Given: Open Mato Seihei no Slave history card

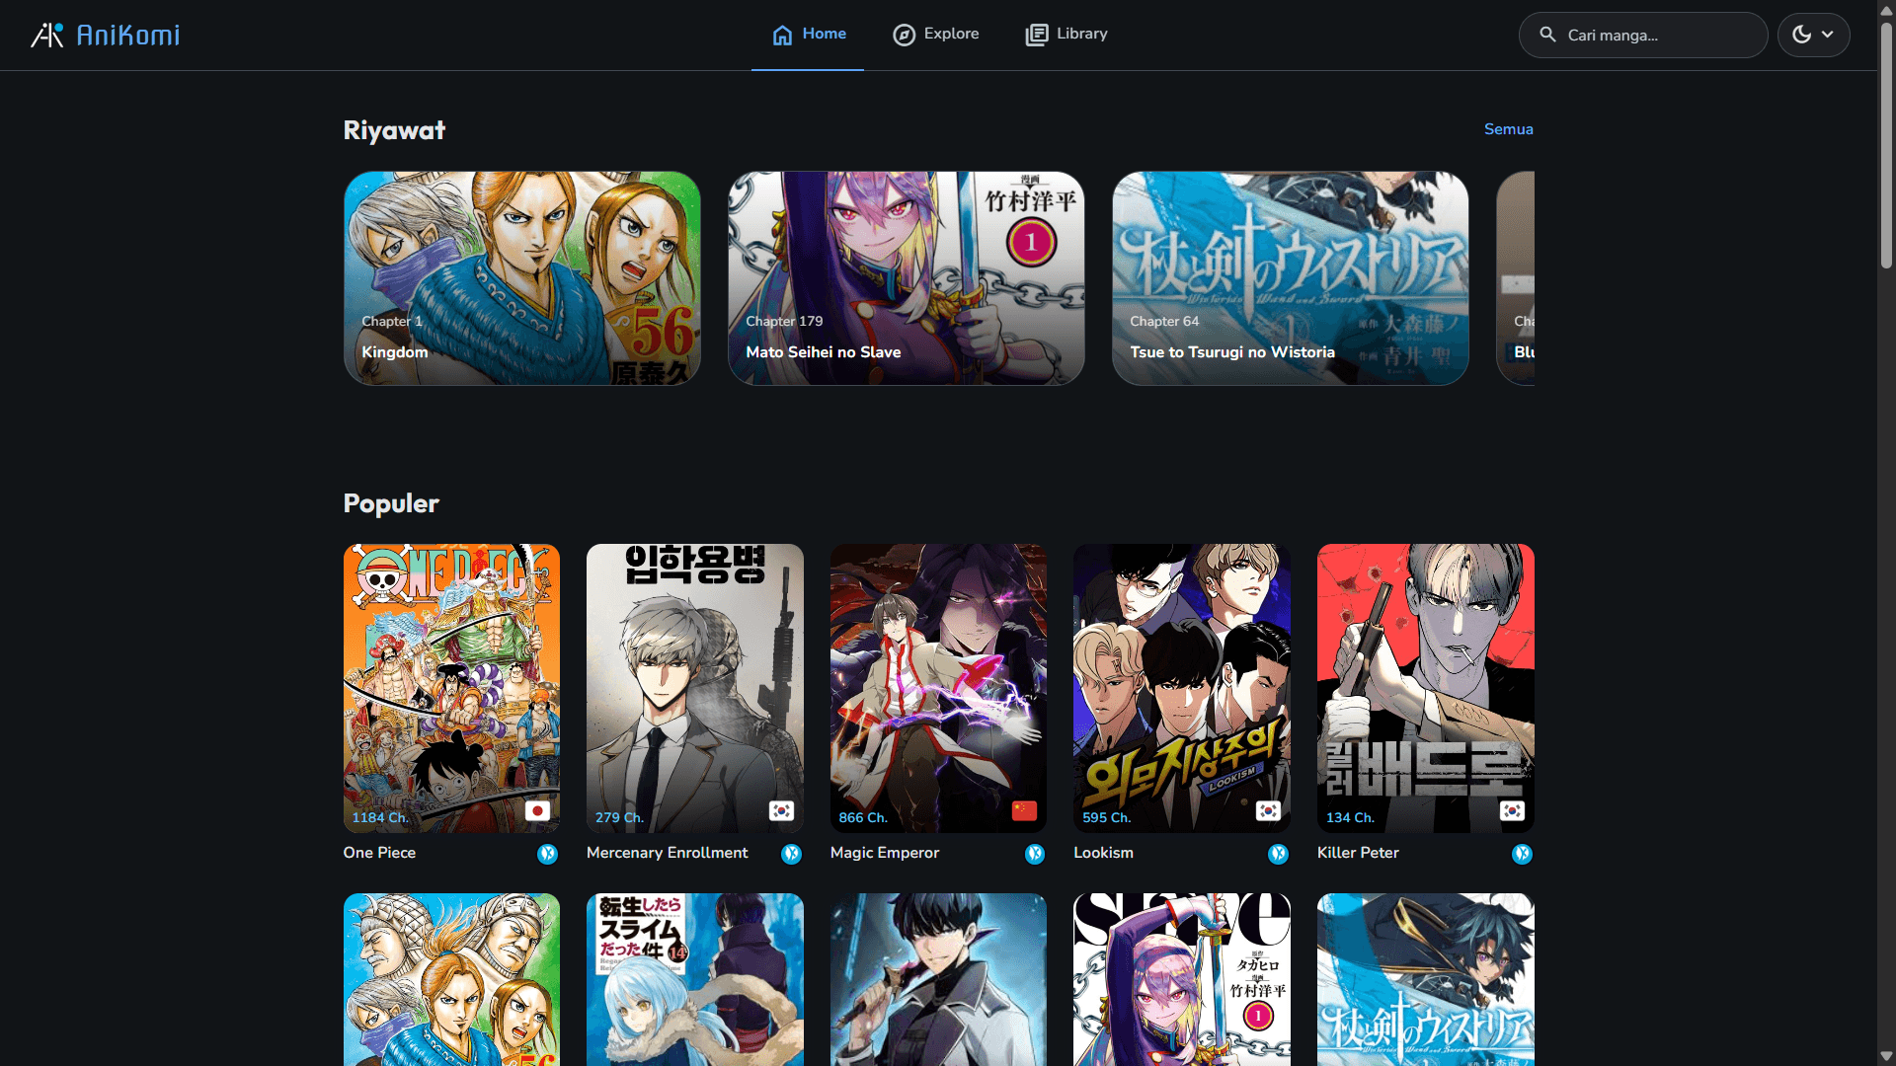Looking at the screenshot, I should tap(906, 278).
